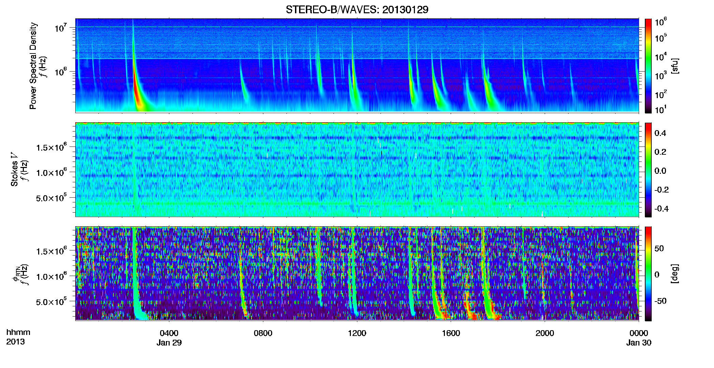Click the 1600 time axis label
Viewport: 714px width, 368px height.
[x=451, y=333]
